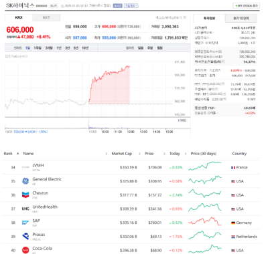Click the France flag icon in LVMH row
Viewport: 268px width, 254px height.
tap(233, 168)
